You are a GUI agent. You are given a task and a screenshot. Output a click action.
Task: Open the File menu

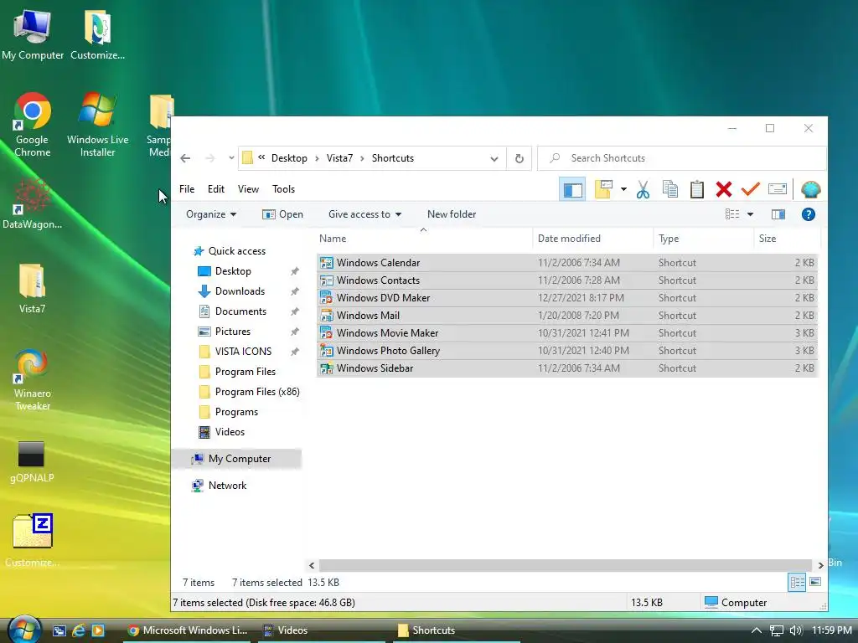(x=187, y=189)
